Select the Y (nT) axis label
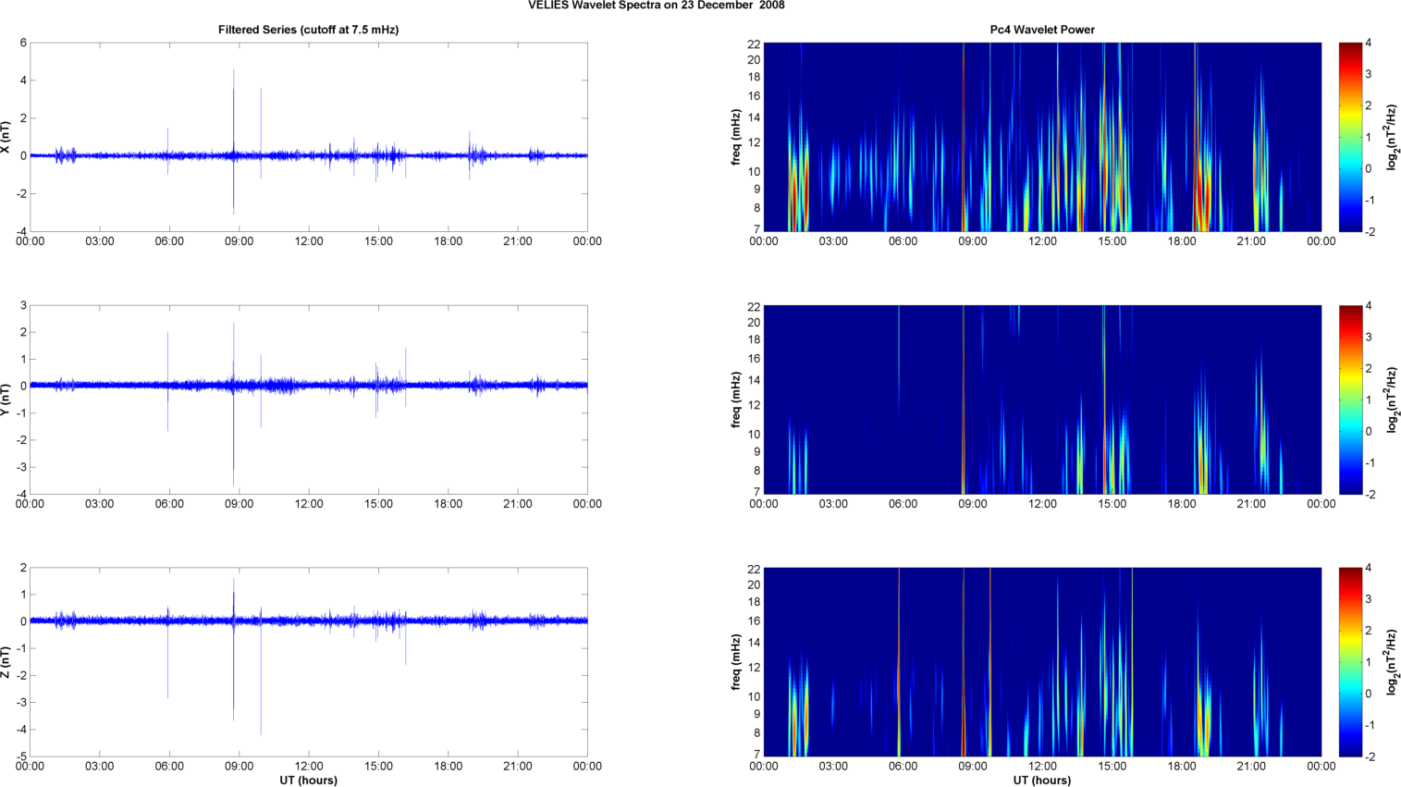The height and width of the screenshot is (787, 1401). (x=6, y=400)
